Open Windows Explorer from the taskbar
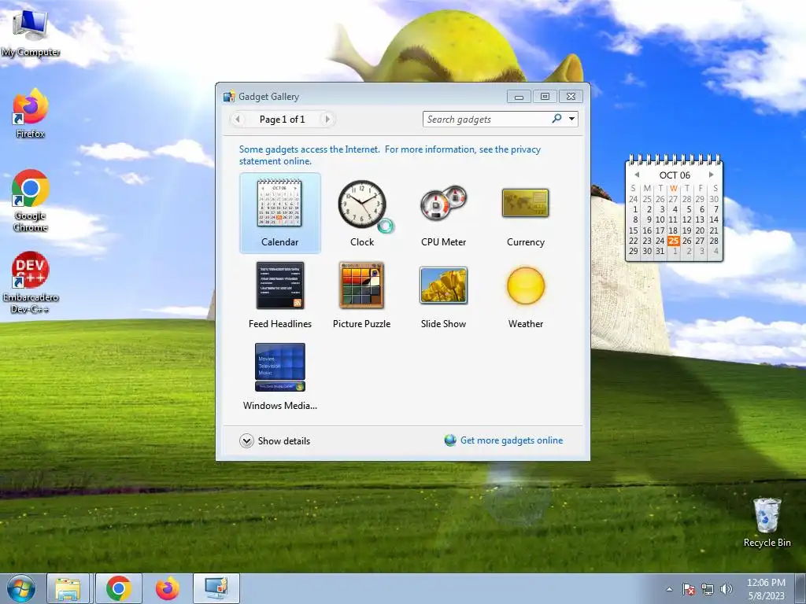Screen dimensions: 806x604 [68, 588]
